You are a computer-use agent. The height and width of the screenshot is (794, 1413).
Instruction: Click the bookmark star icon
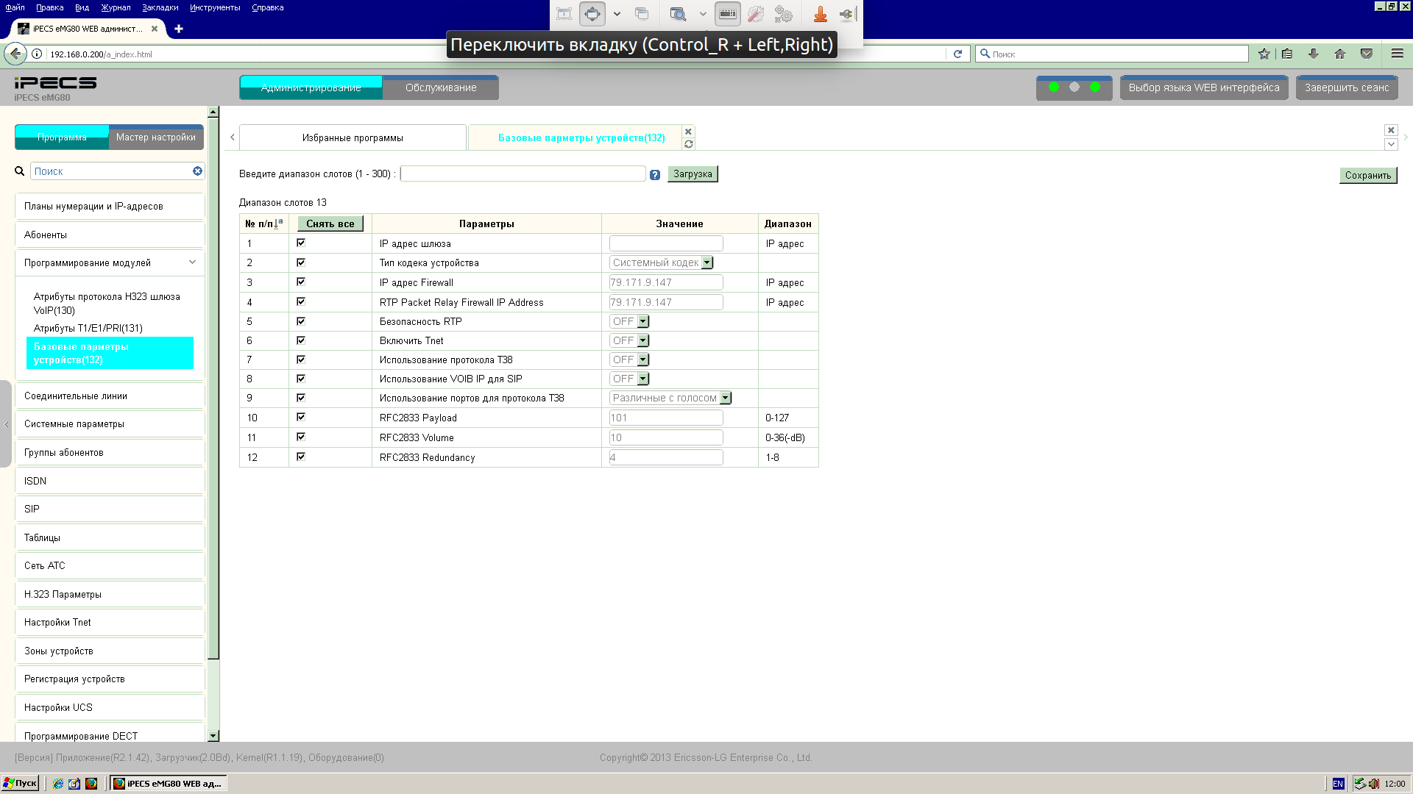pyautogui.click(x=1264, y=54)
